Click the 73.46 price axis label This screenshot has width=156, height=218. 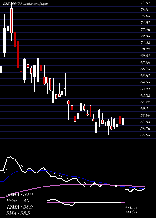point(145,29)
